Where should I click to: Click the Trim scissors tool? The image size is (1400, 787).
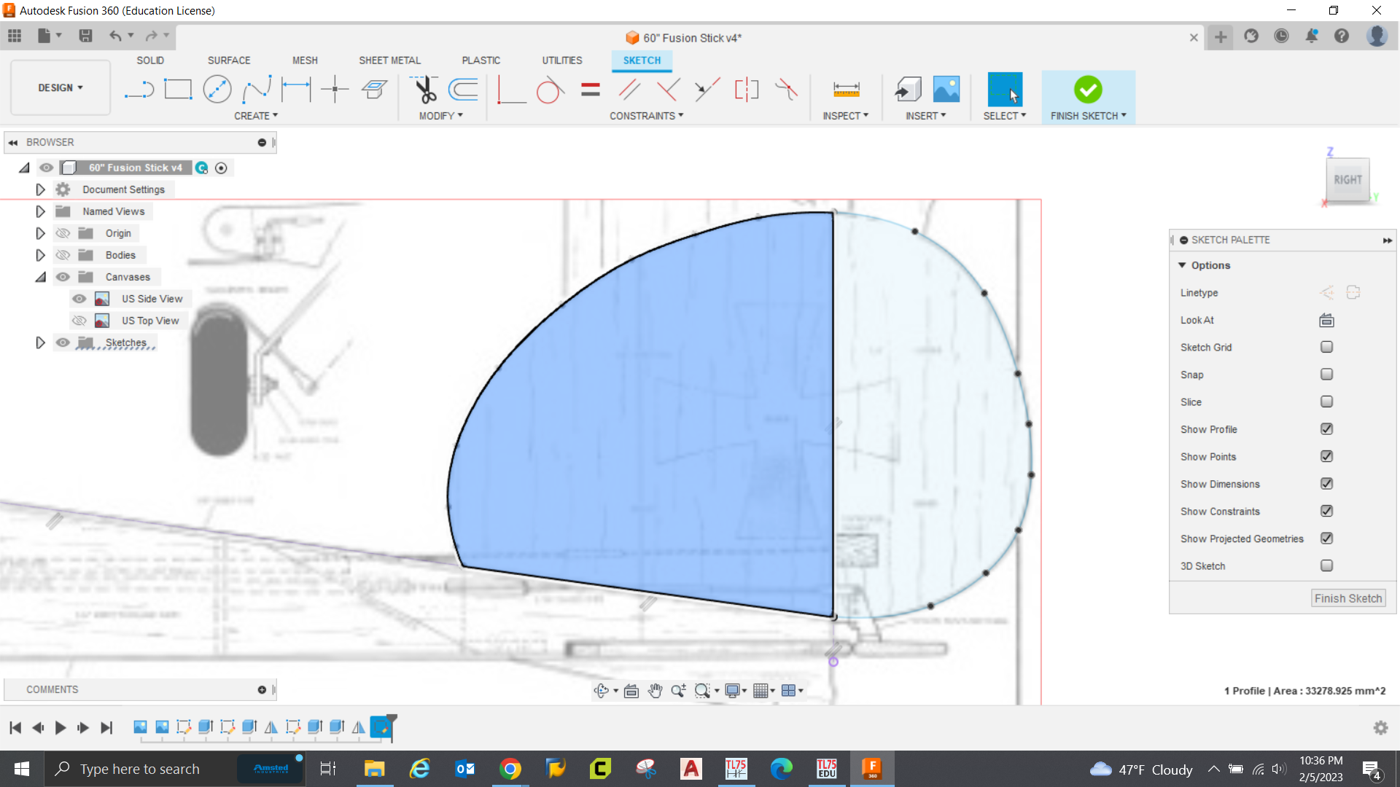425,90
